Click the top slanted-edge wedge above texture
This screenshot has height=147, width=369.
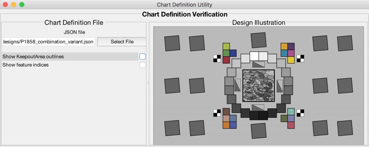tap(258, 64)
